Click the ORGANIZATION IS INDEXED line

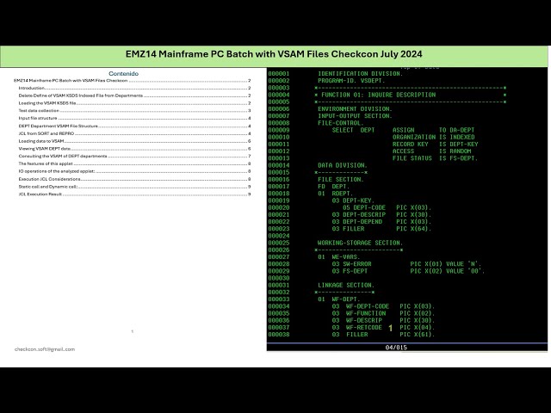point(434,137)
